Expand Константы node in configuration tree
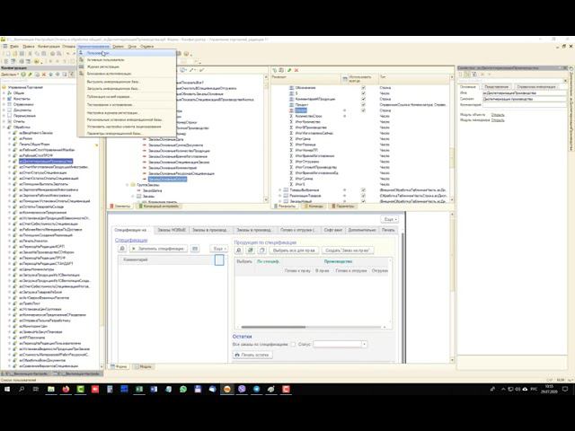Screen dimensions: 575x431 (4, 99)
